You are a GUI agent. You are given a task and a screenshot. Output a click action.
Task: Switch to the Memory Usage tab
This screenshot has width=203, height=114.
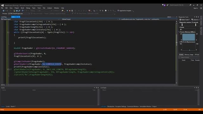(x=189, y=54)
